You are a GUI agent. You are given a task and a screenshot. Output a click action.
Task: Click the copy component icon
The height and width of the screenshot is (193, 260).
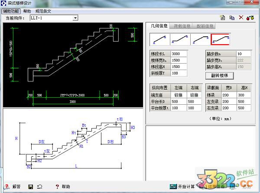(x=232, y=18)
